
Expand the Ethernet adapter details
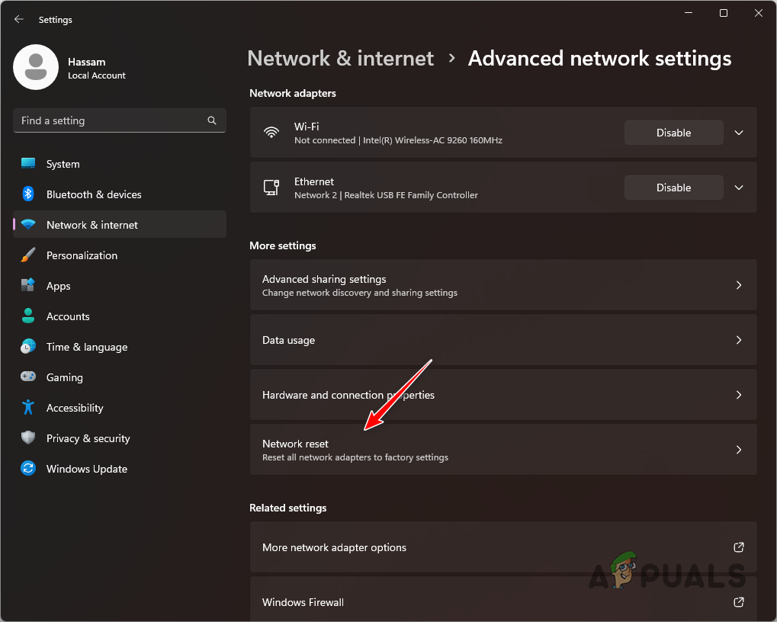pos(737,188)
